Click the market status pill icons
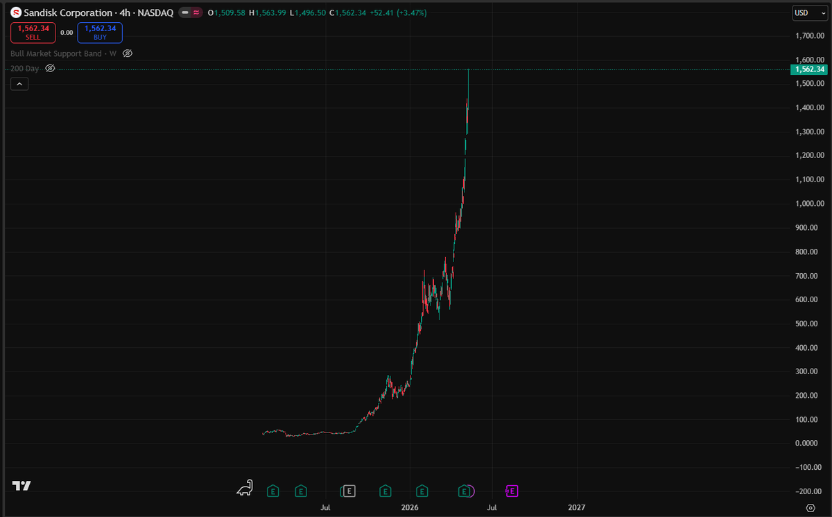Image resolution: width=832 pixels, height=517 pixels. coord(190,12)
